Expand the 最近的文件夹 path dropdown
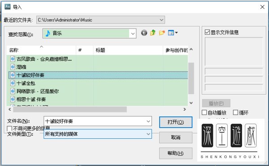The image size is (269, 166). (x=161, y=20)
